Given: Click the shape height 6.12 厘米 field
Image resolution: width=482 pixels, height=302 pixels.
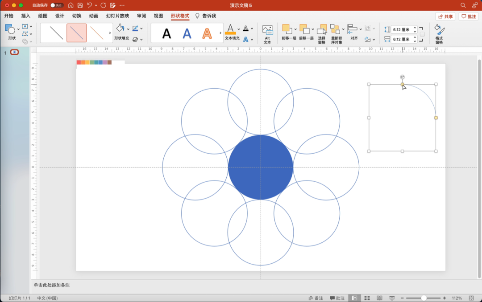Looking at the screenshot, I should pos(402,30).
